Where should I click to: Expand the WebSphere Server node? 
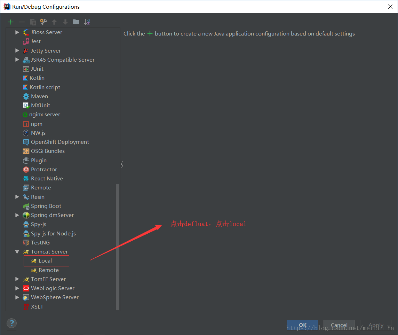pos(17,297)
